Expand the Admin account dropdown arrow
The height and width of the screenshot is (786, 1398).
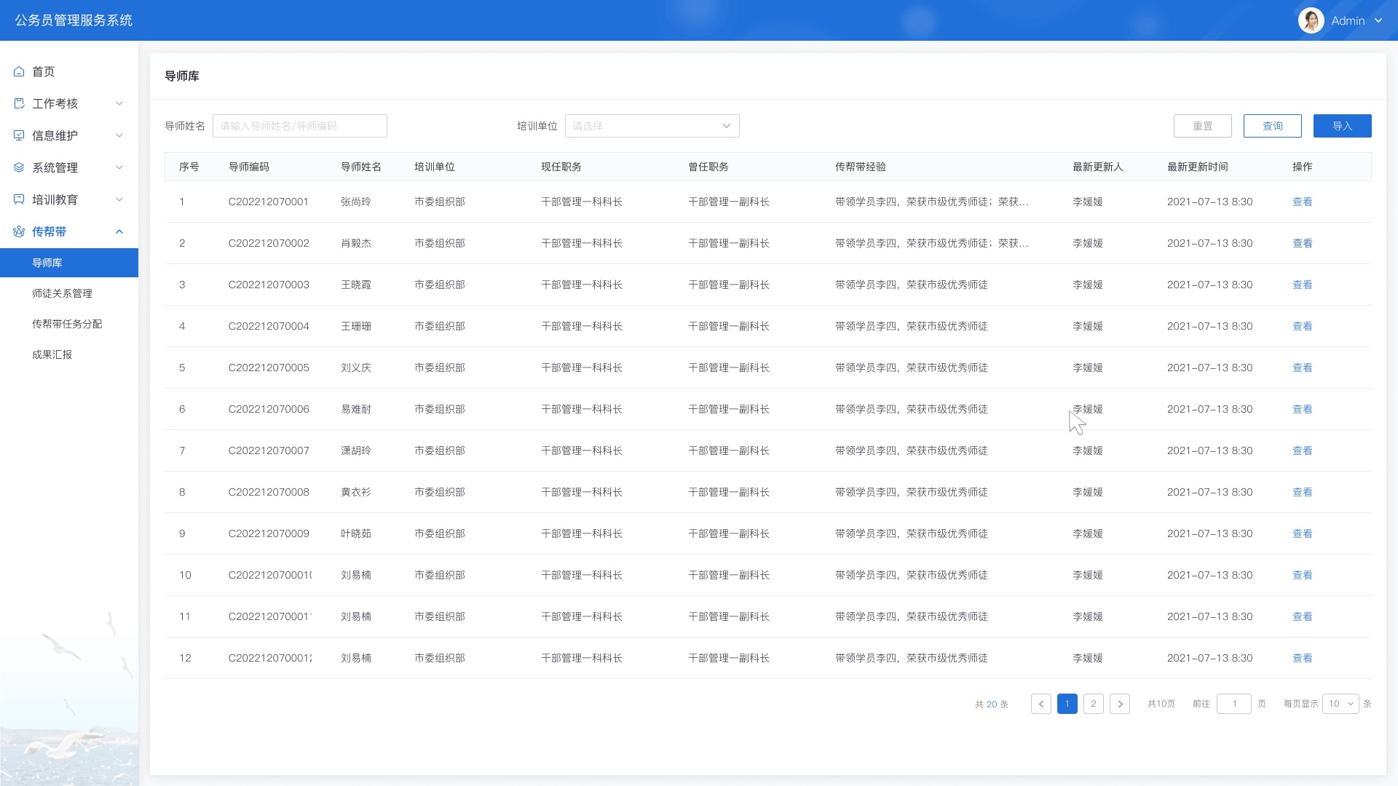pyautogui.click(x=1378, y=20)
